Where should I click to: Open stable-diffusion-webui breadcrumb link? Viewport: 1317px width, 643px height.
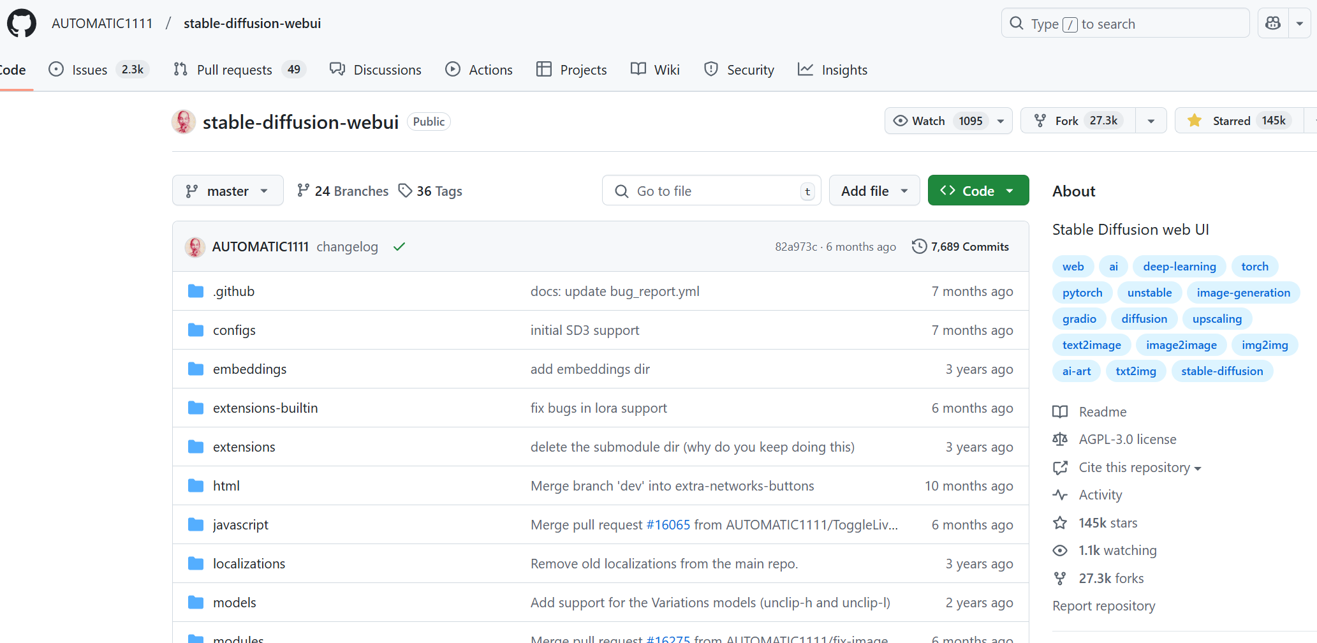tap(252, 24)
